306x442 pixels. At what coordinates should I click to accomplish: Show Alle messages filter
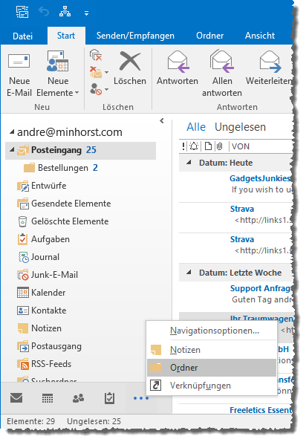pos(196,127)
